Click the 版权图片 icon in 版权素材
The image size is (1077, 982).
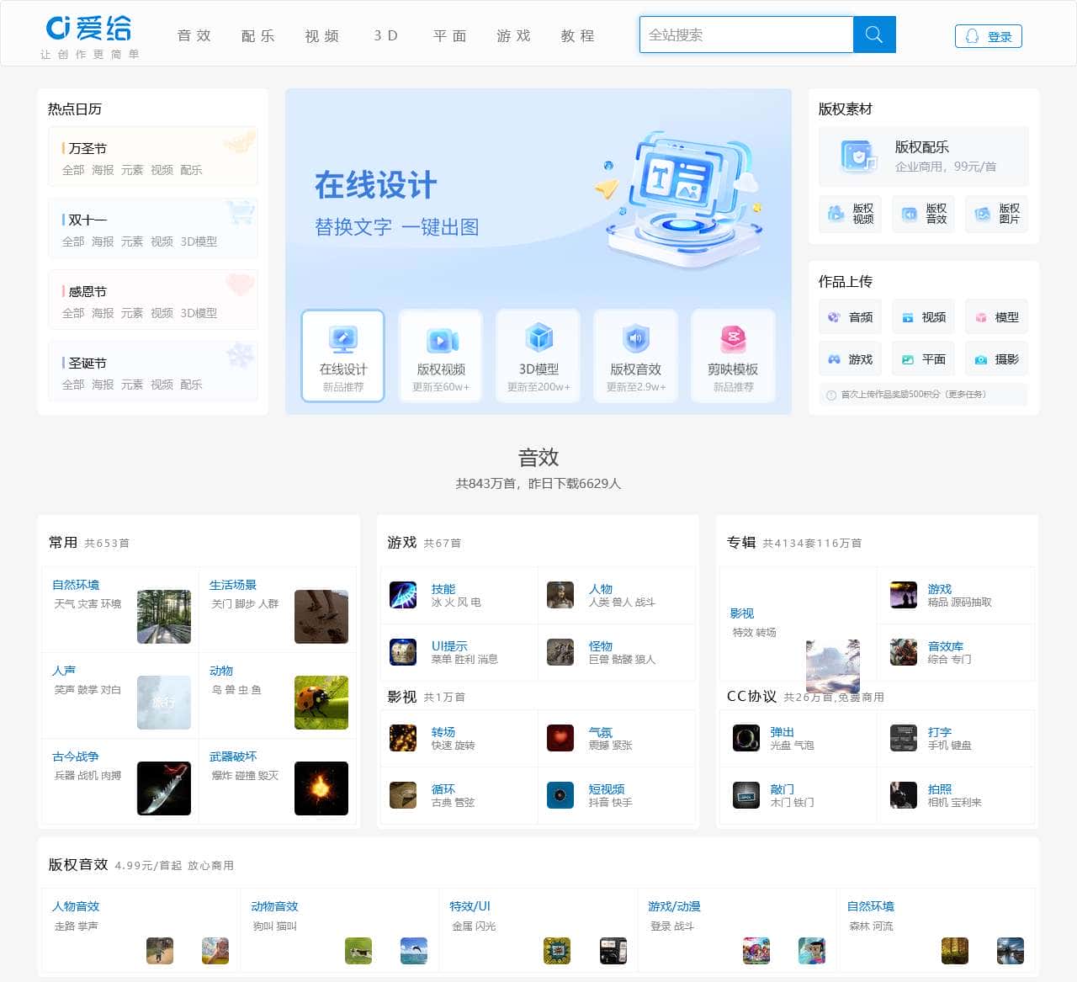click(x=982, y=214)
